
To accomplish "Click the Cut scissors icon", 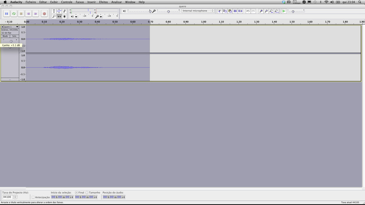I will [x=219, y=10].
